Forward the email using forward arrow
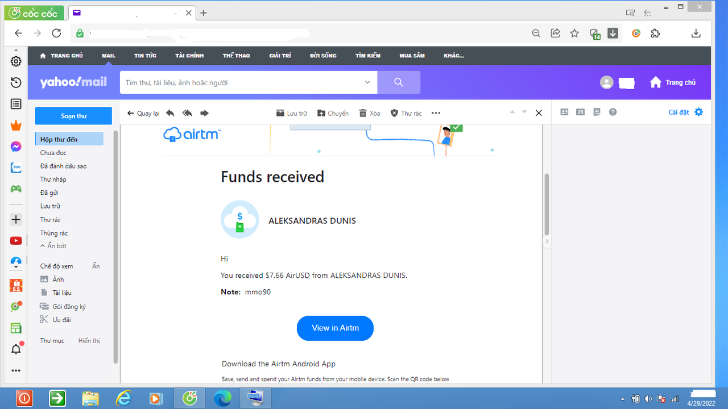 tap(205, 113)
